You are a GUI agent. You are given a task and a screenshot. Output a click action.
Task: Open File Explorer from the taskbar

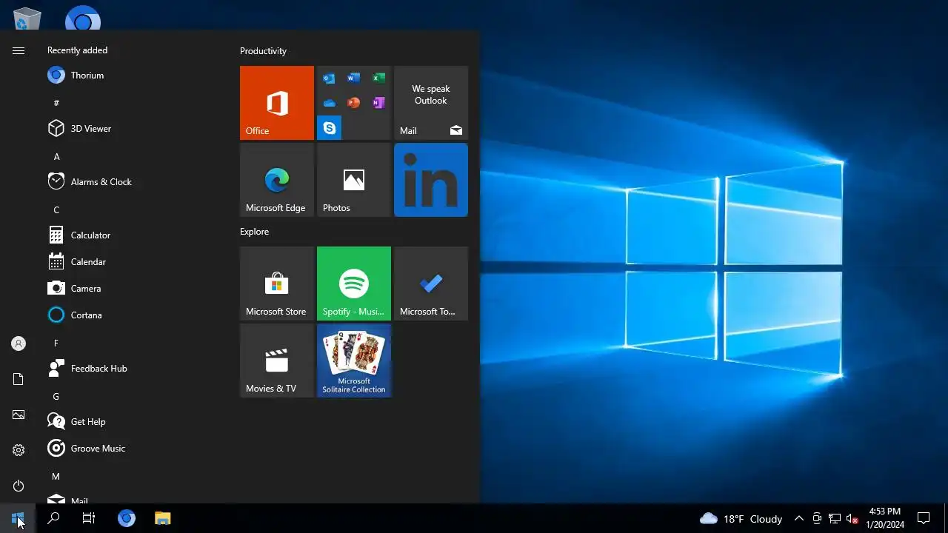pos(162,518)
